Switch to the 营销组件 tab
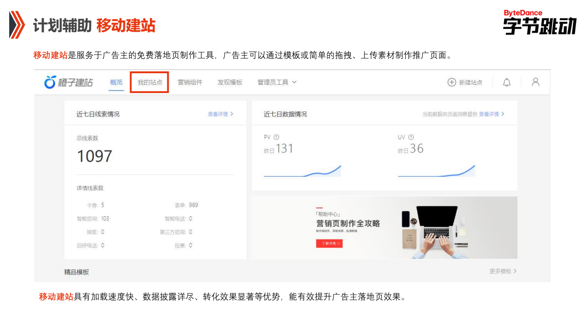 (x=190, y=82)
